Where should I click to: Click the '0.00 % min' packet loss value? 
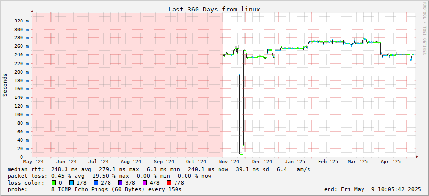pos(153,176)
